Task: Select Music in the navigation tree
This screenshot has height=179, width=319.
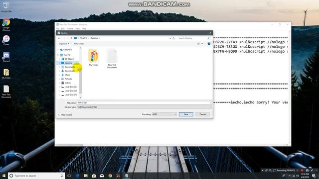Action: 67,75
